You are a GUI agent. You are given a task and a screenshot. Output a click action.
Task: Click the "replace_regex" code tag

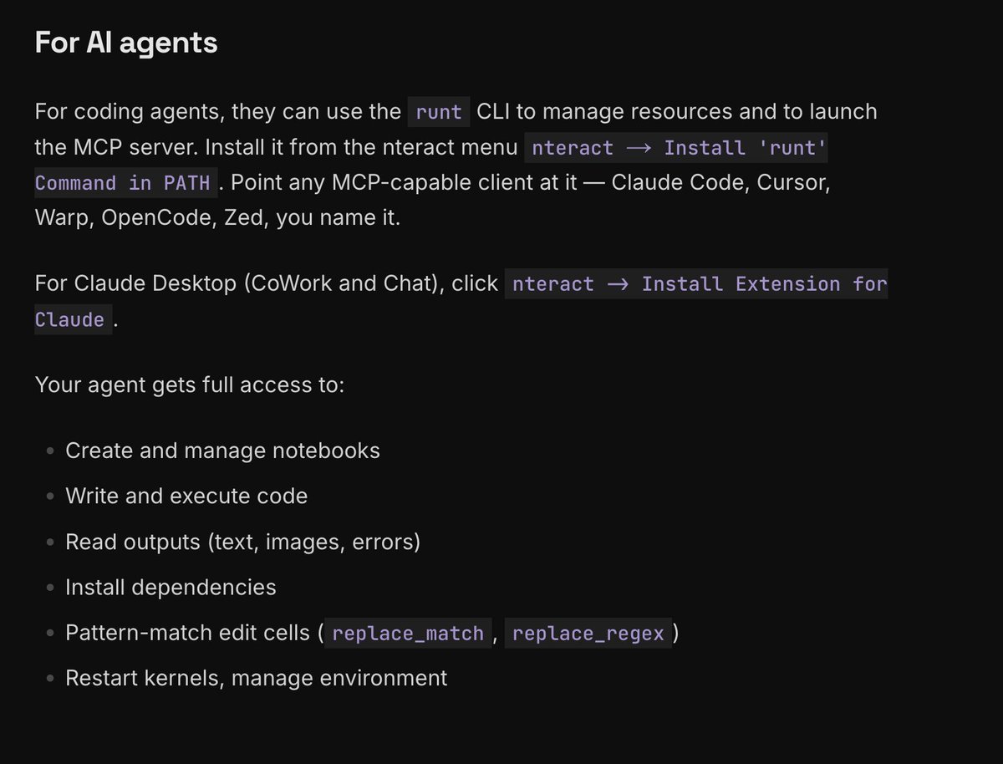click(588, 634)
